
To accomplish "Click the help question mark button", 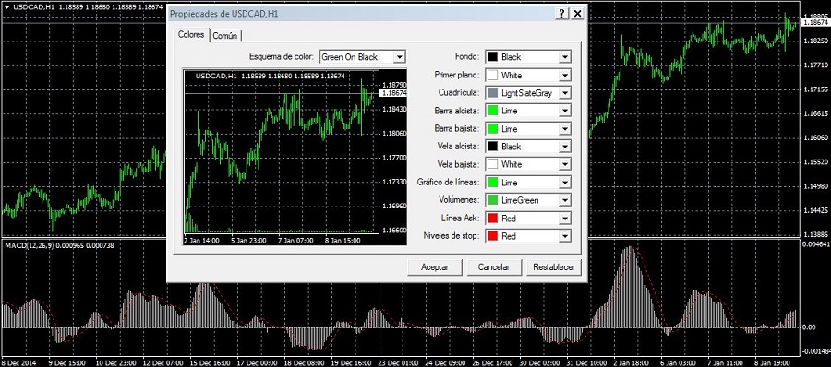I will tap(562, 14).
